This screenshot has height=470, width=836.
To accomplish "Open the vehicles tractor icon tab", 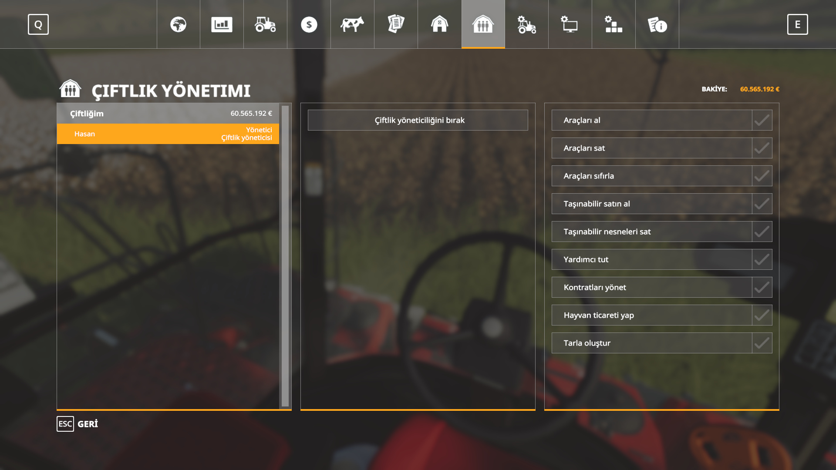I will tap(265, 24).
